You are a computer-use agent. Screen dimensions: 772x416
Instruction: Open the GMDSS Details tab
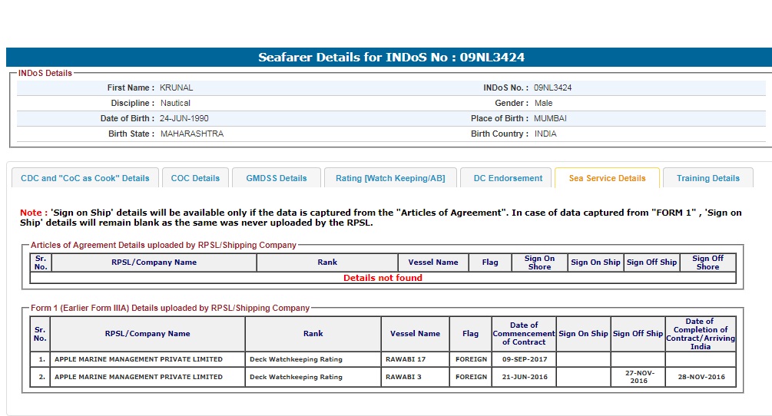point(277,178)
